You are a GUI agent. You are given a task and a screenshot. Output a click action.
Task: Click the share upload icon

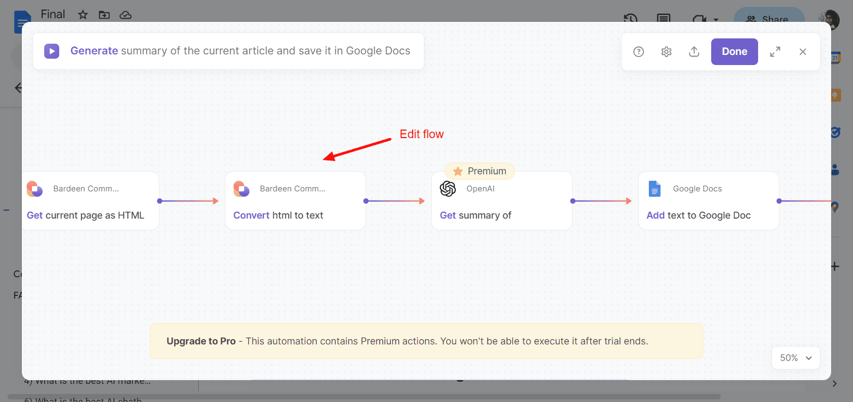point(694,52)
